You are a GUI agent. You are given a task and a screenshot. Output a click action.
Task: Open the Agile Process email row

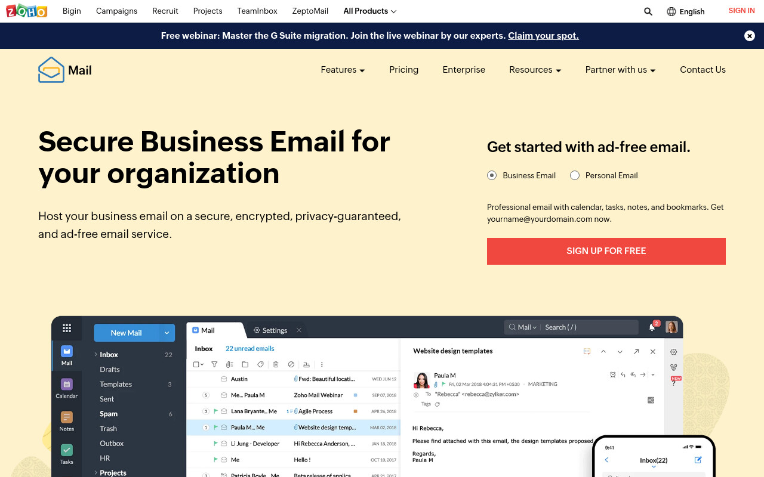tap(292, 411)
